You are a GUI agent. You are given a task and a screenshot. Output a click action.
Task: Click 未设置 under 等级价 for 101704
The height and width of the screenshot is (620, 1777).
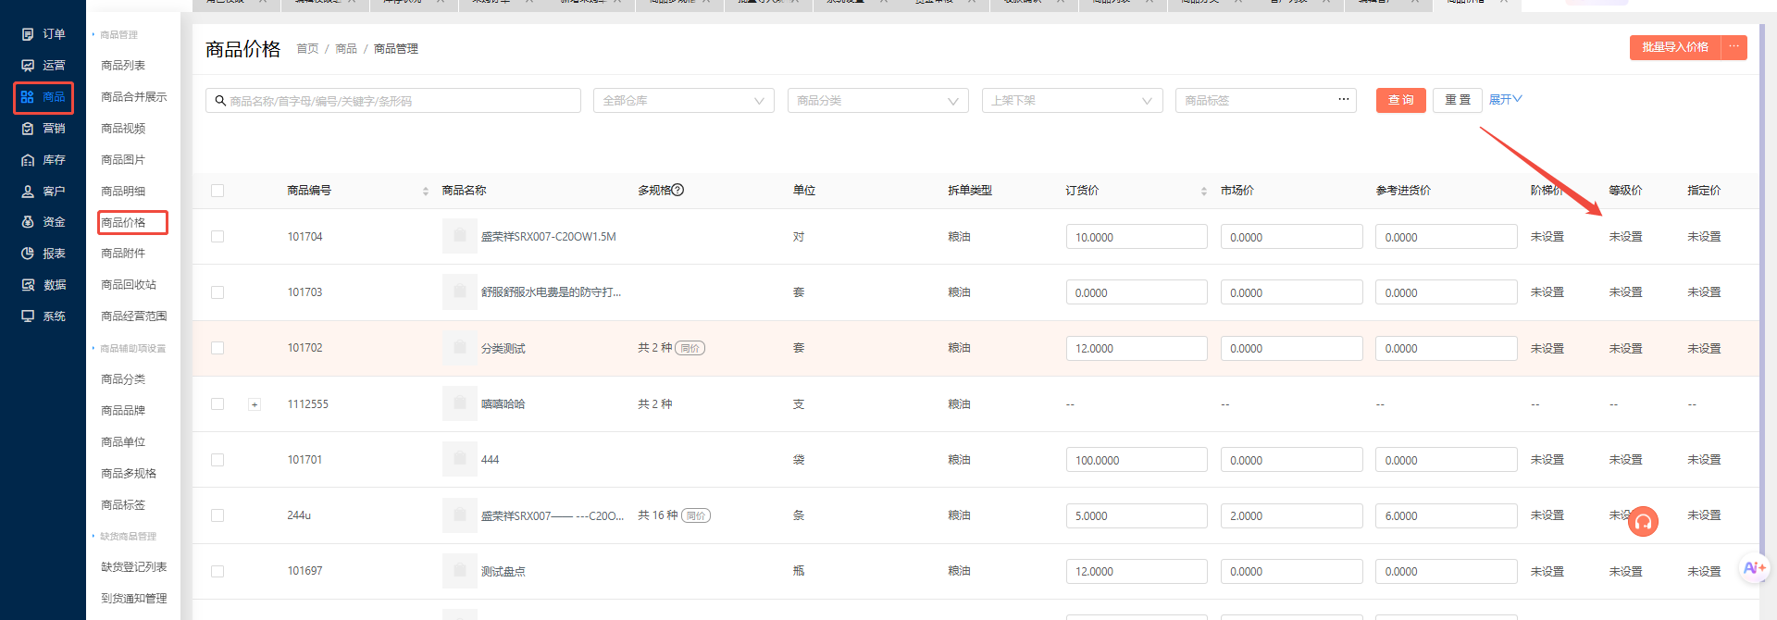[x=1625, y=237]
